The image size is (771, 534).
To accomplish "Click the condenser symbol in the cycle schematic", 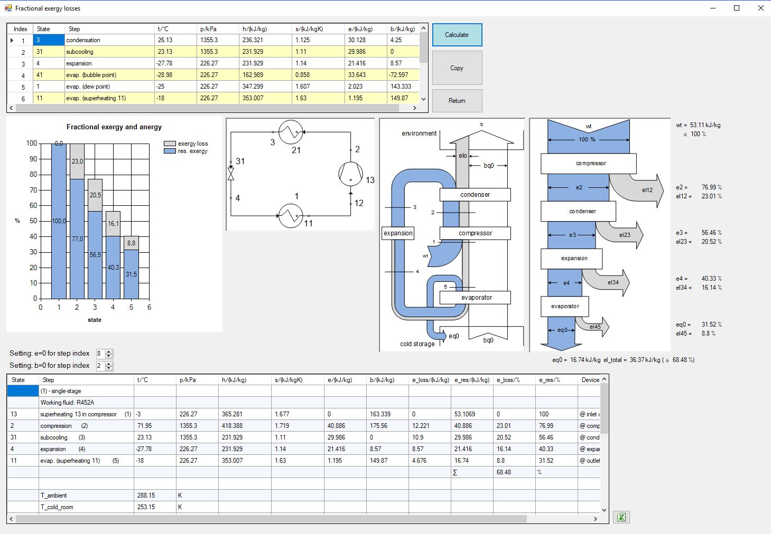I will [290, 132].
